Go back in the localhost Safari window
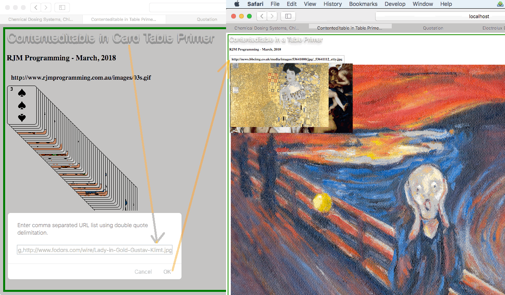The height and width of the screenshot is (295, 505). pos(262,16)
